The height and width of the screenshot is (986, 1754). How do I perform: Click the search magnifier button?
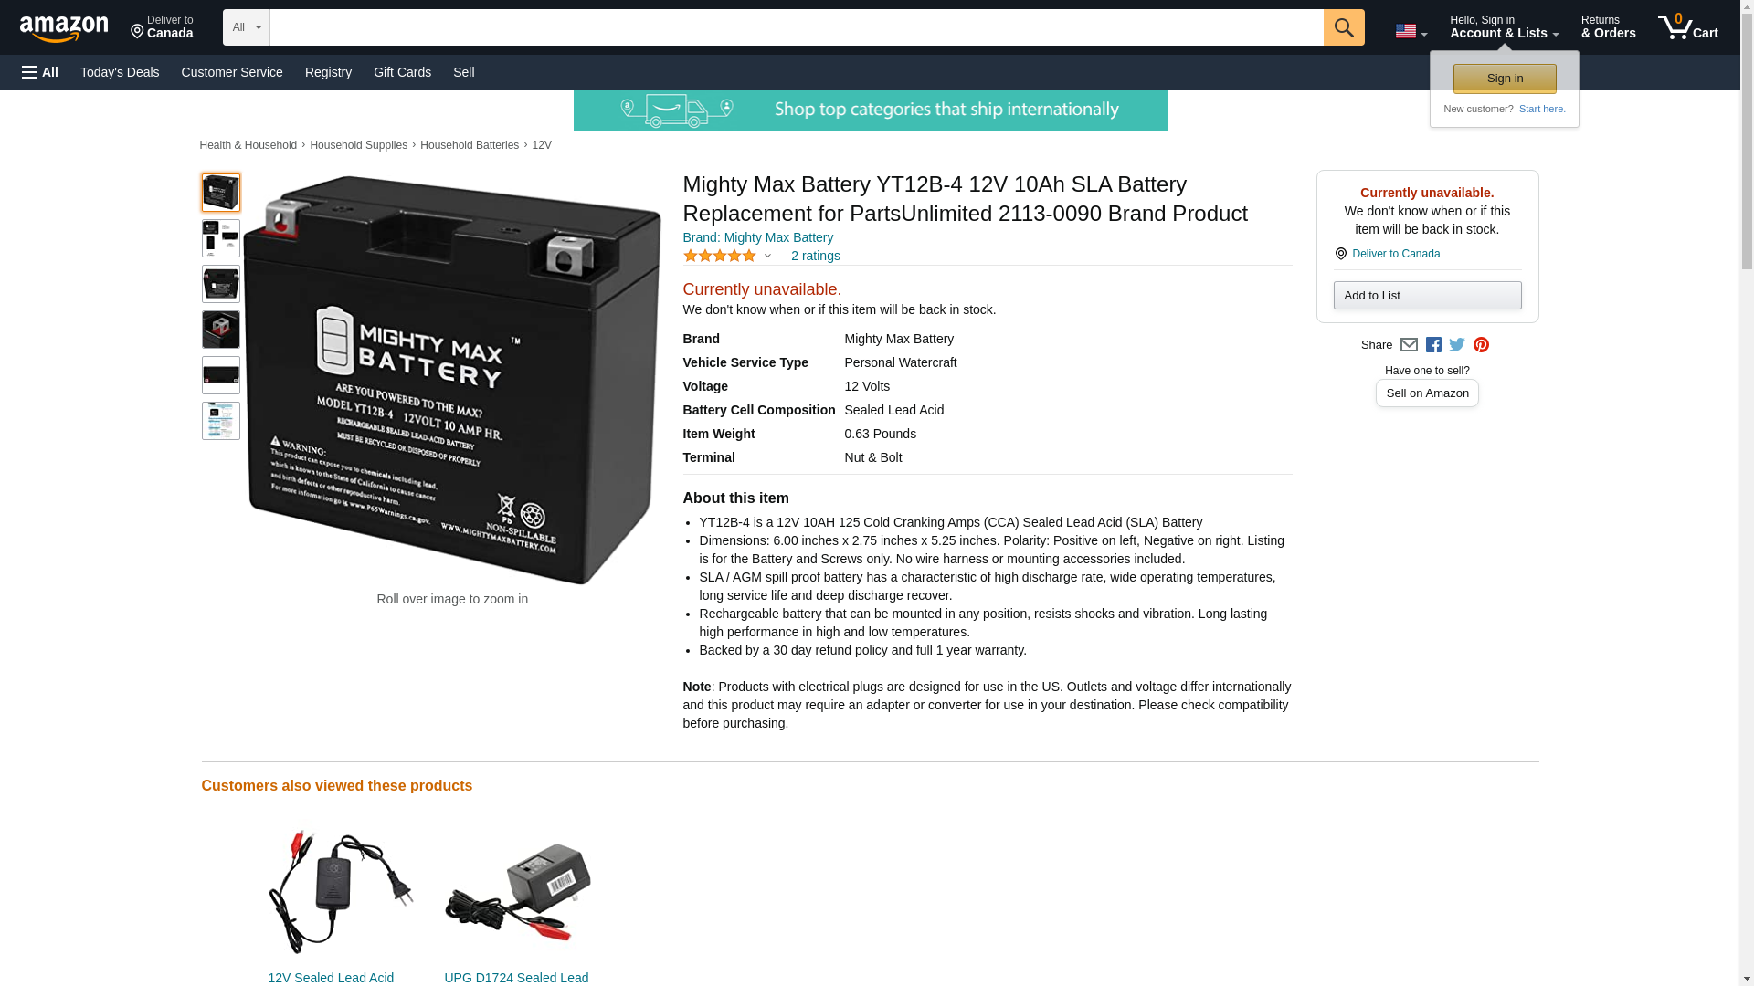pos(1343,27)
